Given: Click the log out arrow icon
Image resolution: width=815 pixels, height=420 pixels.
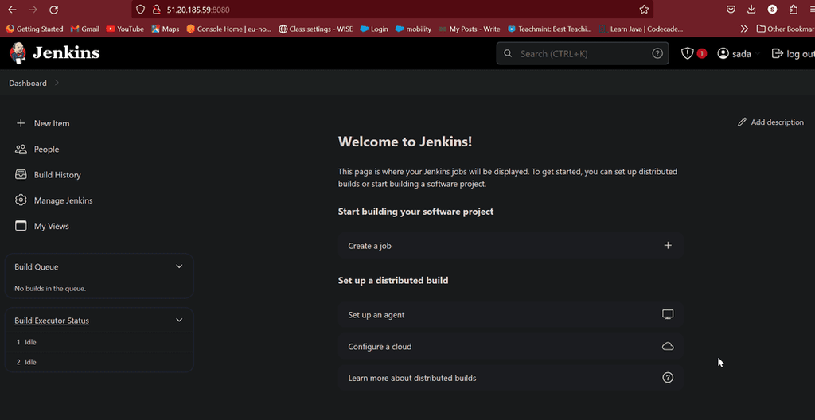Looking at the screenshot, I should tap(777, 53).
